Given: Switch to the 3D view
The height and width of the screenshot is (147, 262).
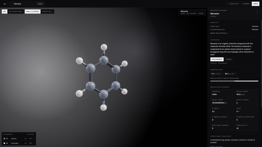Looking at the screenshot, I should pos(5,11).
